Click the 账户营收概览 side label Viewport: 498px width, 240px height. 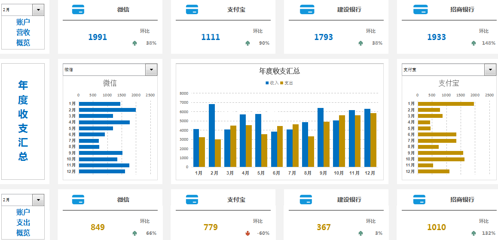pos(23,32)
